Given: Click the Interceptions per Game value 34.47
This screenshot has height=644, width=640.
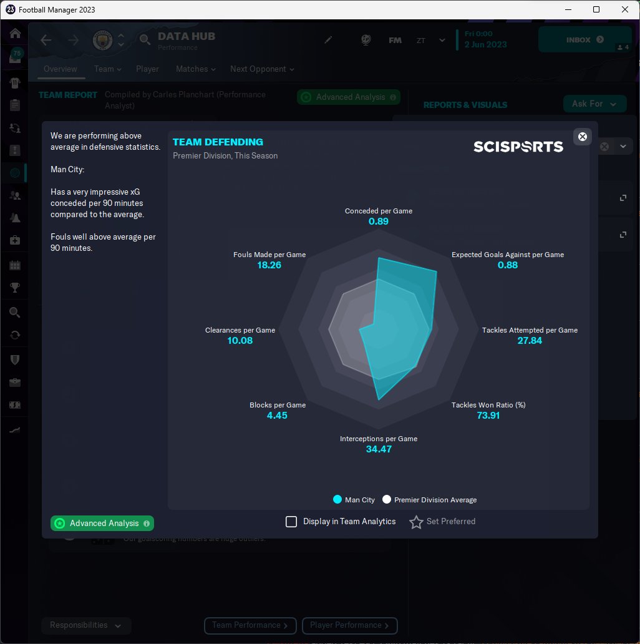Looking at the screenshot, I should [379, 449].
